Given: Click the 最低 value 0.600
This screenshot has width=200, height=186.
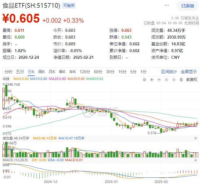Looking at the screenshot, I should click(x=20, y=37).
